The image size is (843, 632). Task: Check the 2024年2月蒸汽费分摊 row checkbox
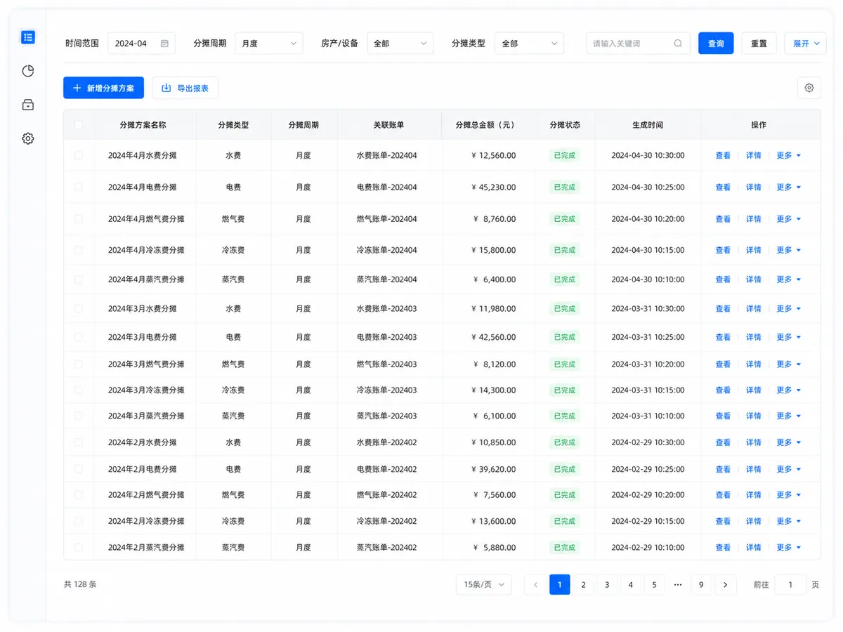pos(78,547)
